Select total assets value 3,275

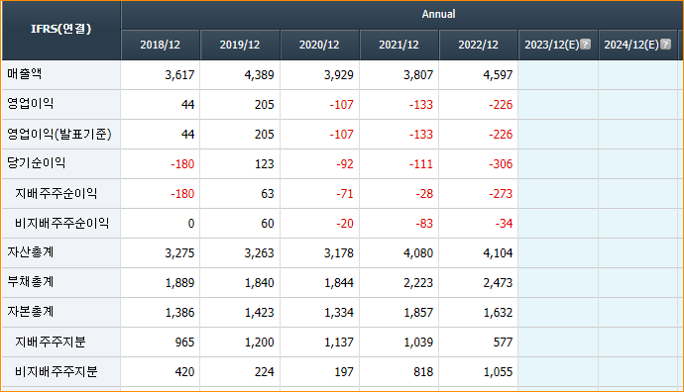point(179,253)
